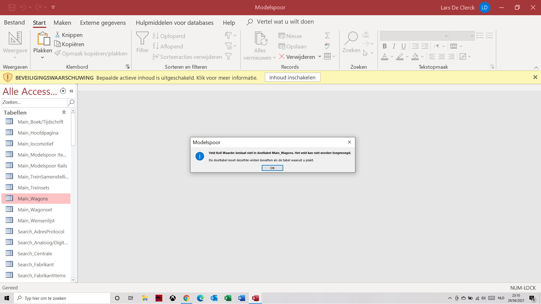Open the Externe gegevens tab

[103, 23]
